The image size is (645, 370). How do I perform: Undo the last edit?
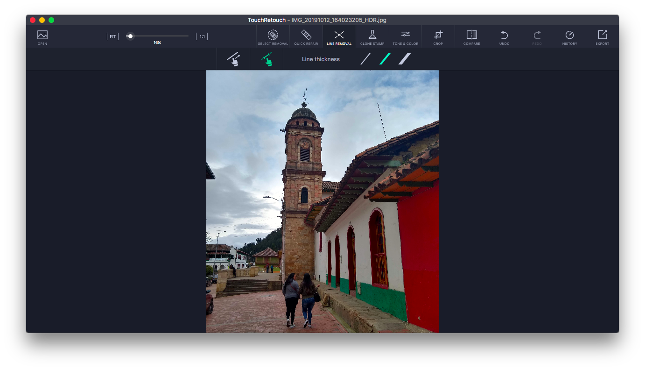click(x=504, y=37)
